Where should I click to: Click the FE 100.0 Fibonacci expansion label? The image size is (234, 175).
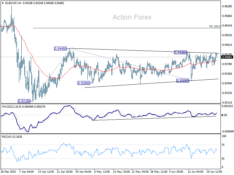coord(215,27)
